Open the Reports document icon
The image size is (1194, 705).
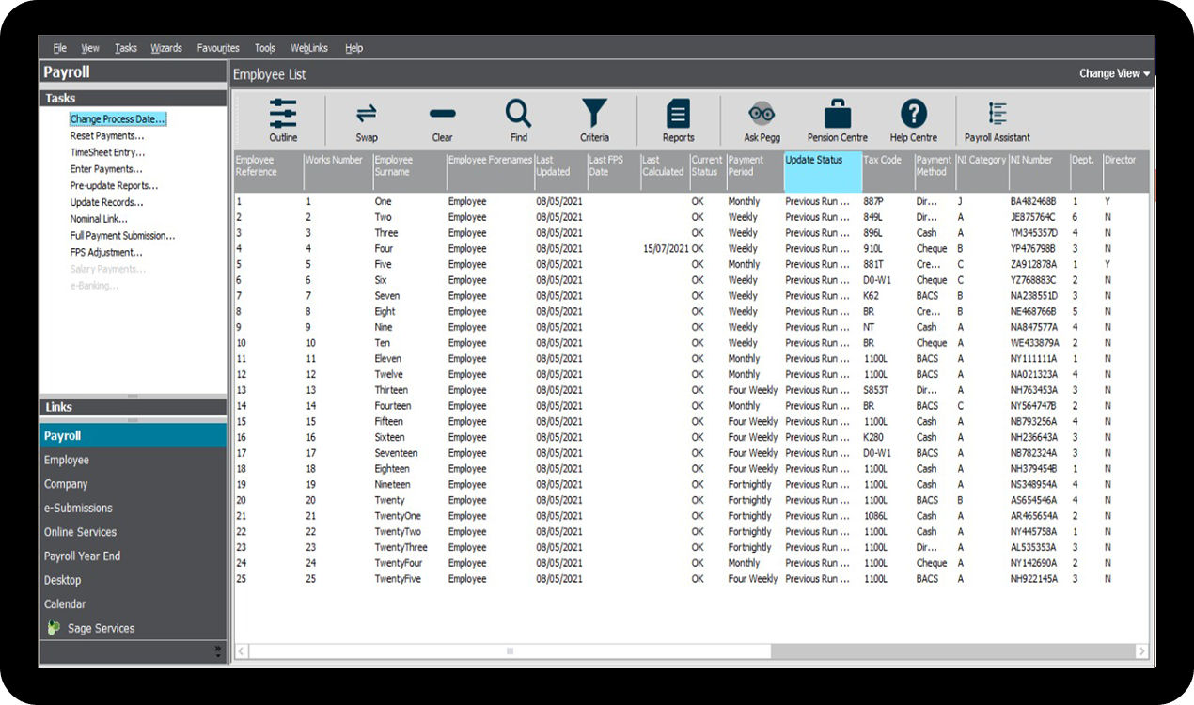coord(678,115)
